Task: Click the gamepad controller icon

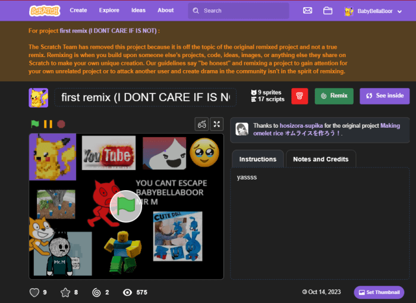Action: [x=201, y=124]
